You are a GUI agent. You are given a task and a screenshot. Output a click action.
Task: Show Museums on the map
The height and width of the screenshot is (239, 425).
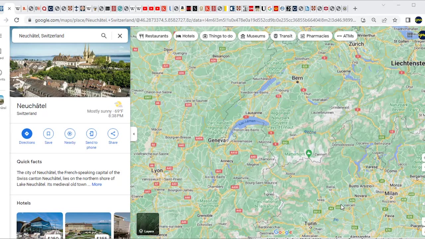(x=253, y=36)
